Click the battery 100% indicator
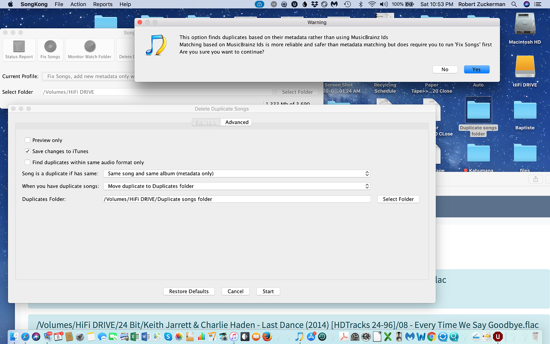This screenshot has width=550, height=344. tap(403, 4)
